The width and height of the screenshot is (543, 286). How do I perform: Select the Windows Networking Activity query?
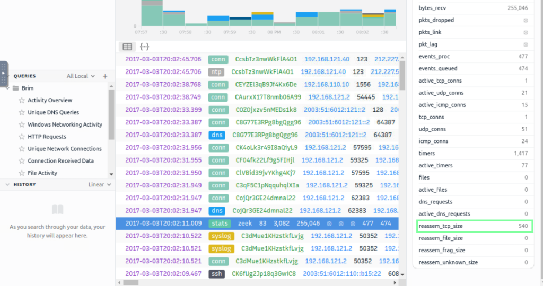(65, 124)
